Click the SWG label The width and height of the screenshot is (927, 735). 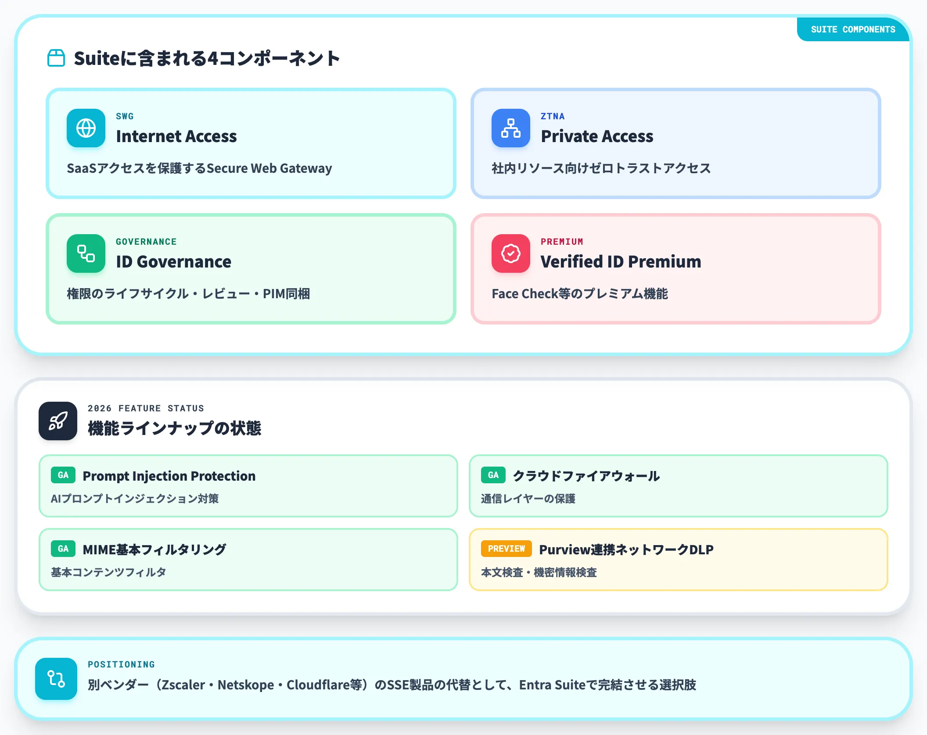point(125,116)
